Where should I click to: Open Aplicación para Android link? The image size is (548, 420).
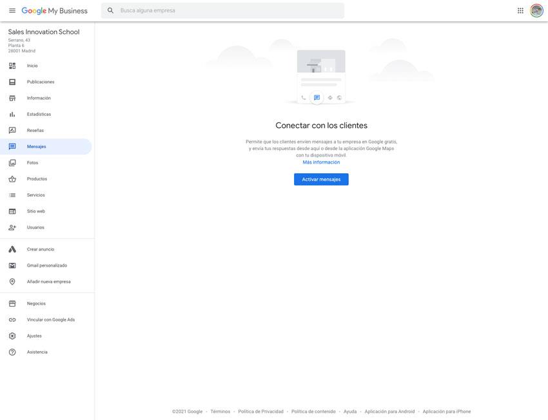389,412
